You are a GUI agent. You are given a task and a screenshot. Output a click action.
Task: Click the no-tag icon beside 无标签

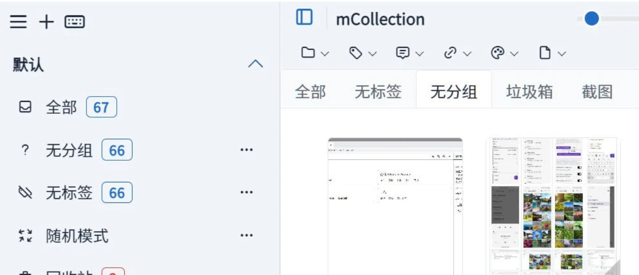(x=25, y=193)
